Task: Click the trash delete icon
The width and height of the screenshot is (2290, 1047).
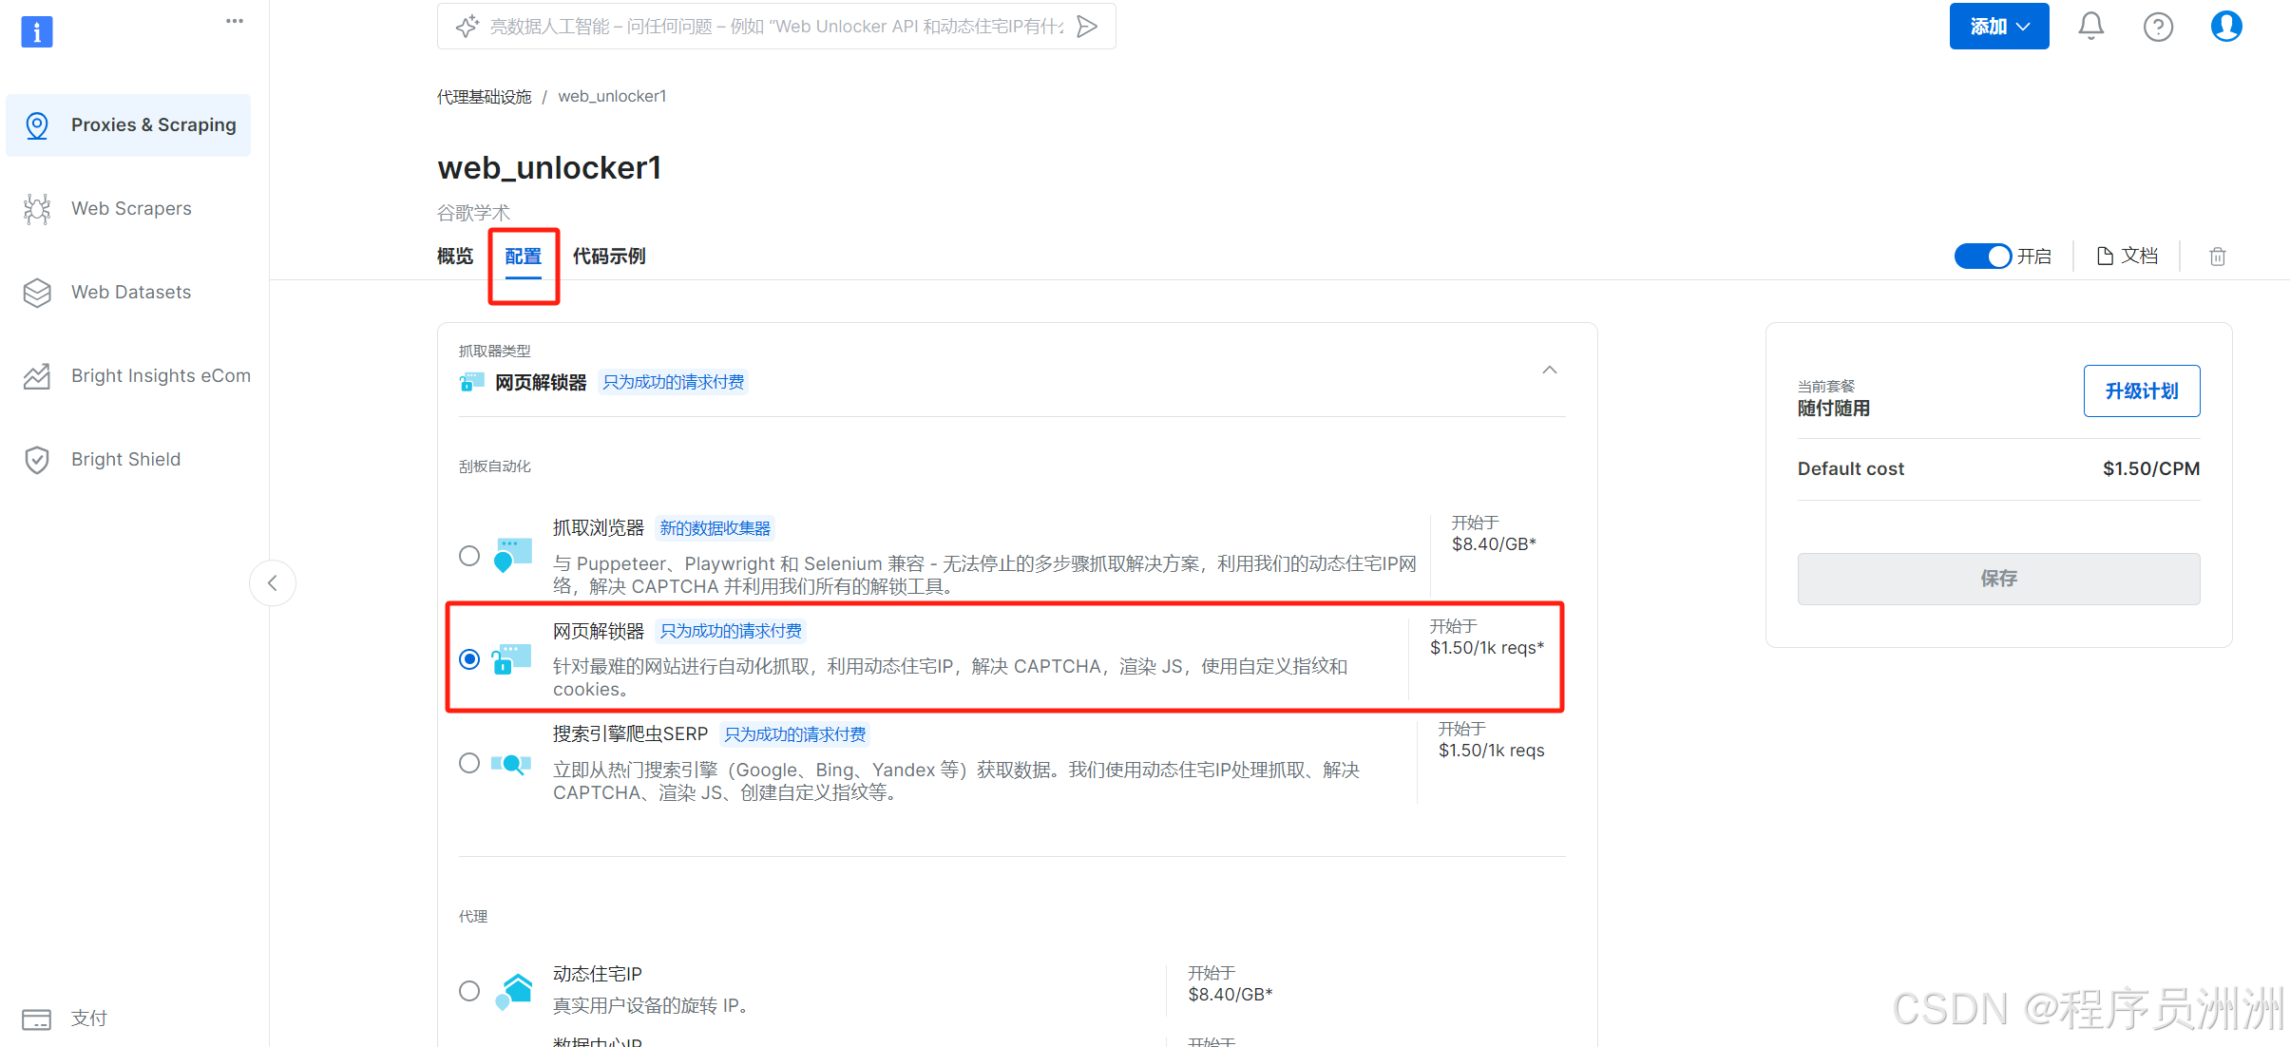Action: 2217,257
